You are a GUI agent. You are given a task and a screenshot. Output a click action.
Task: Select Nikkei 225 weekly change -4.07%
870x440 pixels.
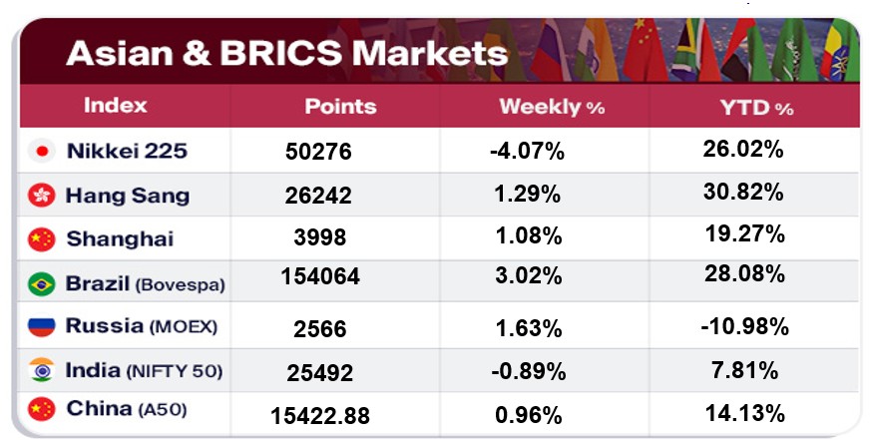(x=527, y=153)
